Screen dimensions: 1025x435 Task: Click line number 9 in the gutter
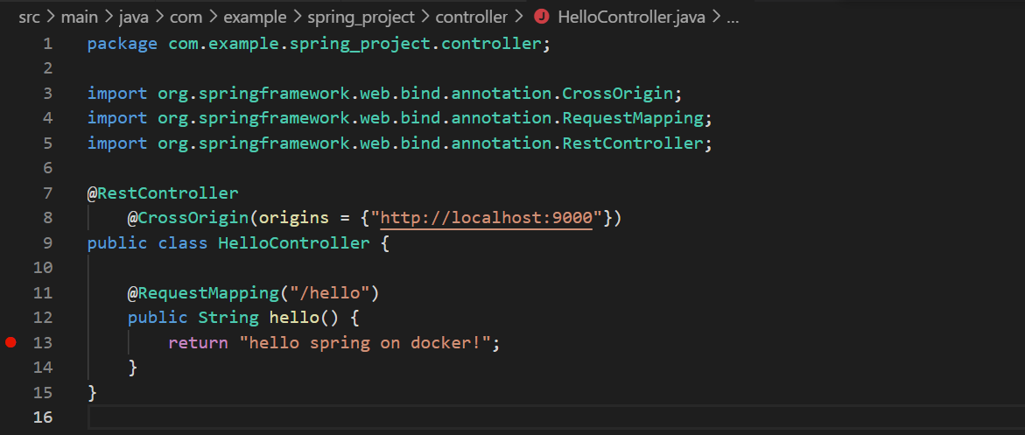[x=46, y=242]
